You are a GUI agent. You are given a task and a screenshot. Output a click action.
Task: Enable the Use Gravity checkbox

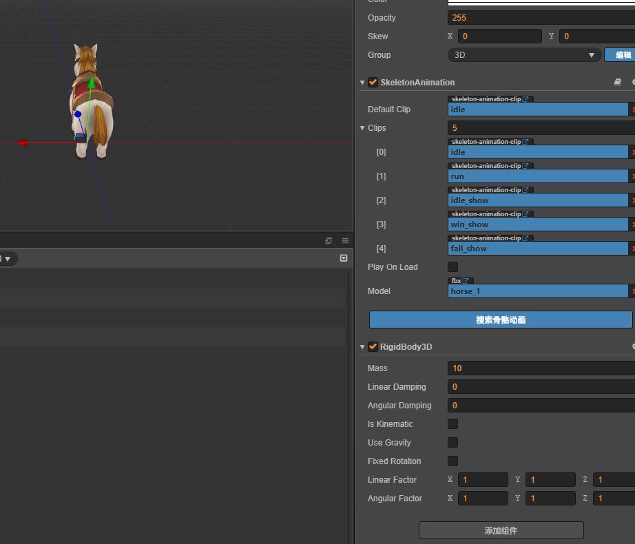(452, 442)
